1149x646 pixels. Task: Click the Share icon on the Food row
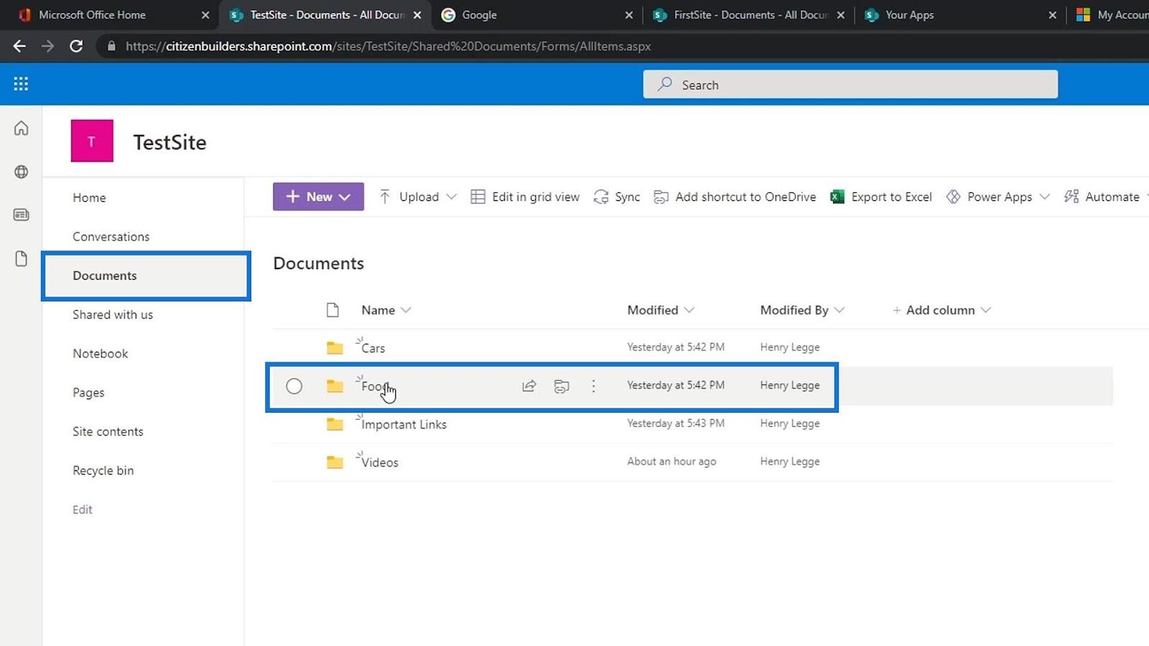click(529, 386)
